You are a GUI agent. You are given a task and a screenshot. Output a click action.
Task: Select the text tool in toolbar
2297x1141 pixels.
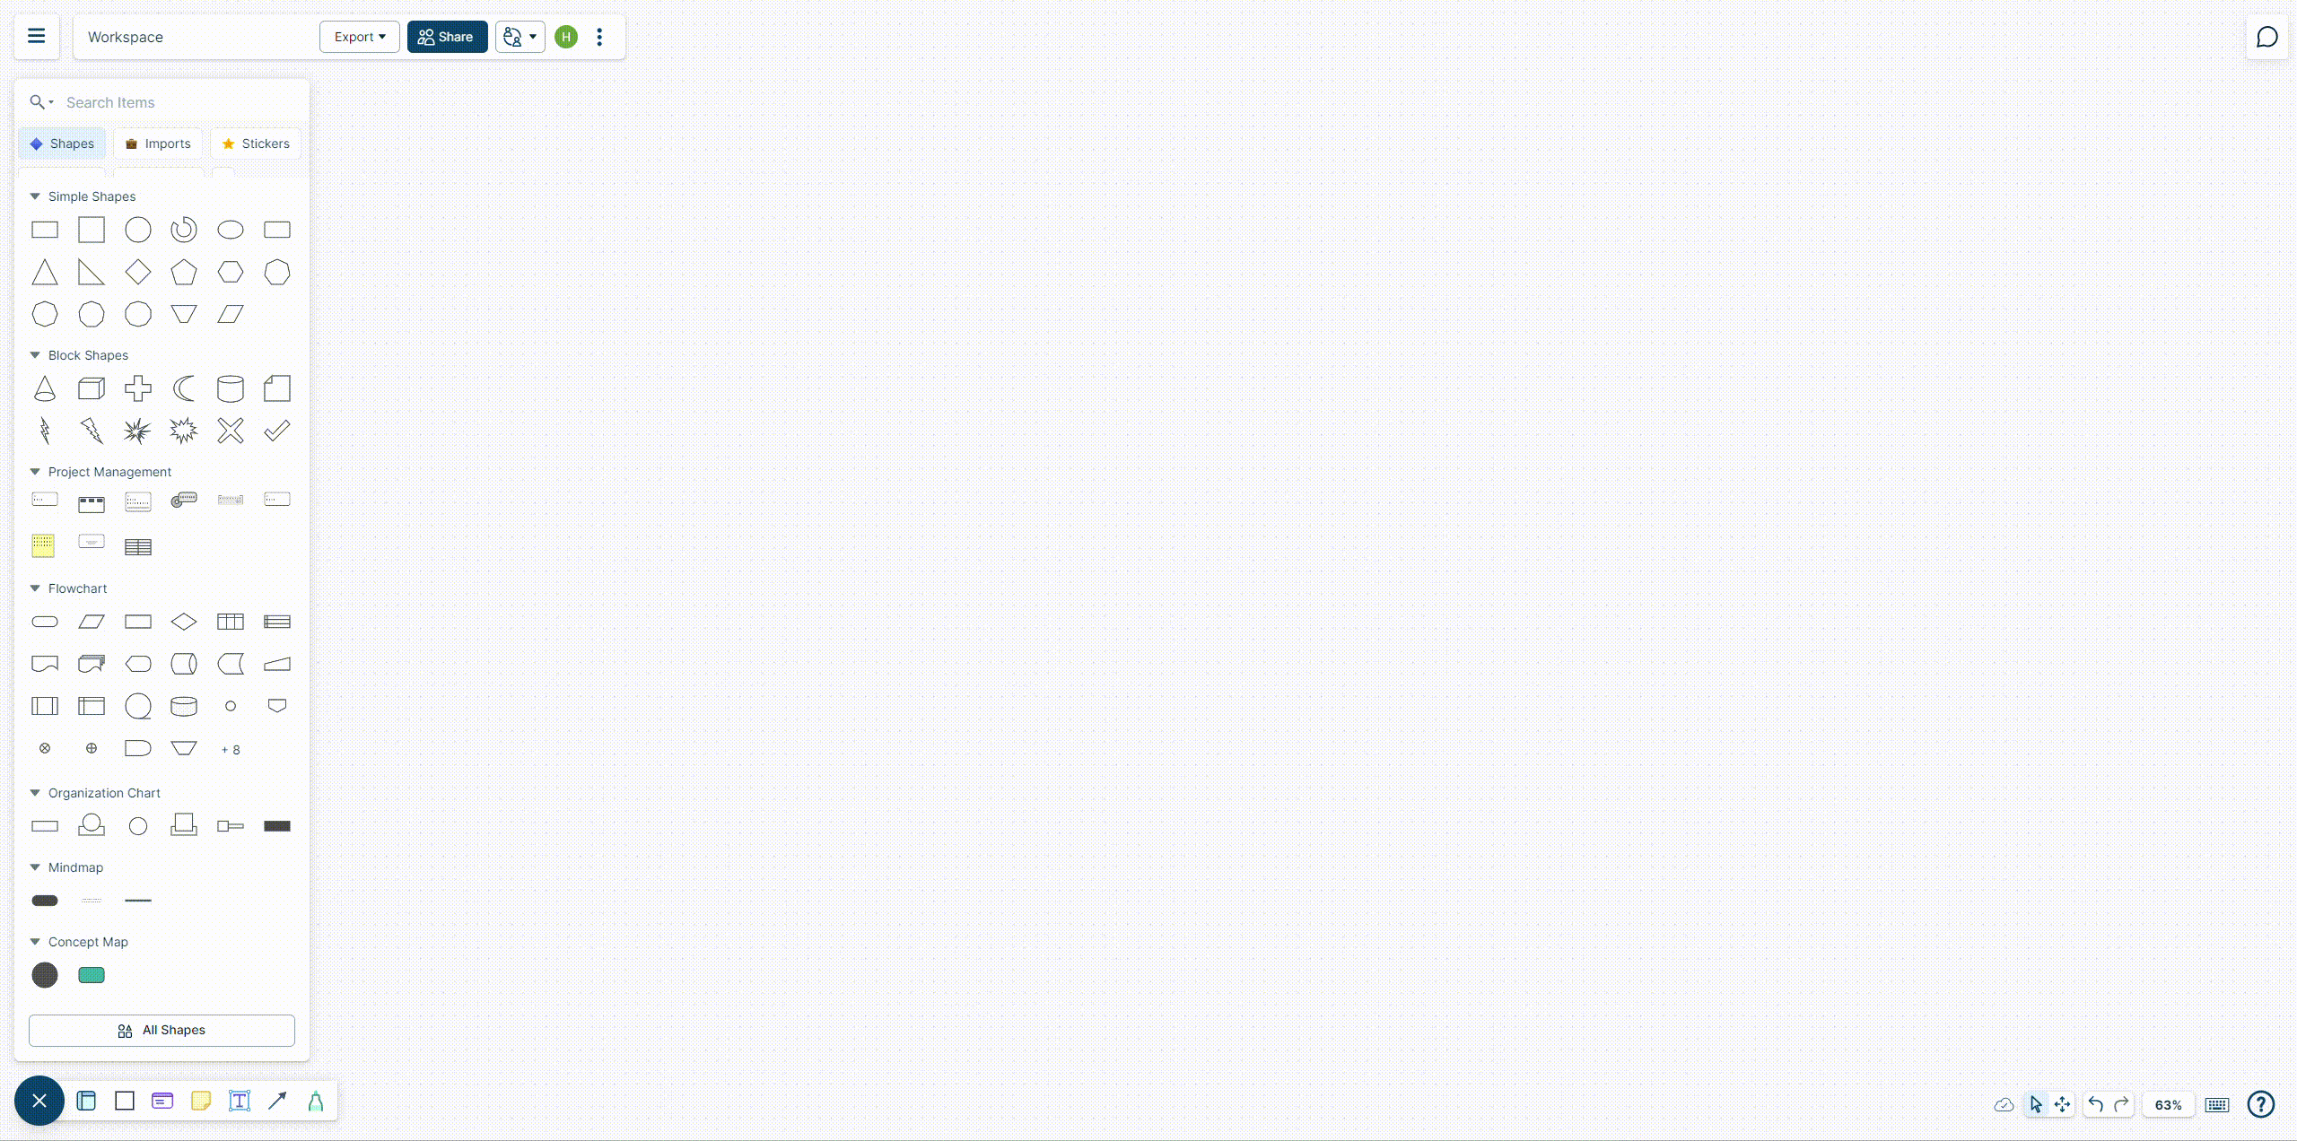click(237, 1102)
